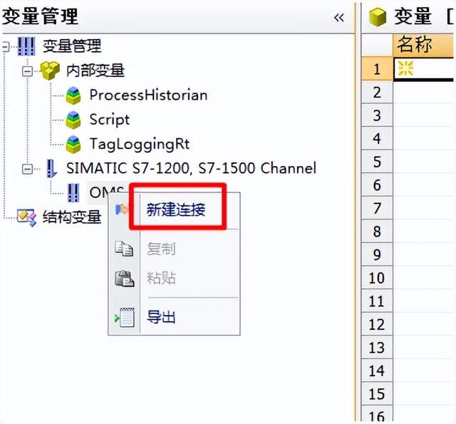This screenshot has height=424, width=456.
Task: Select the ProcessHistorian tree item
Action: coord(148,95)
